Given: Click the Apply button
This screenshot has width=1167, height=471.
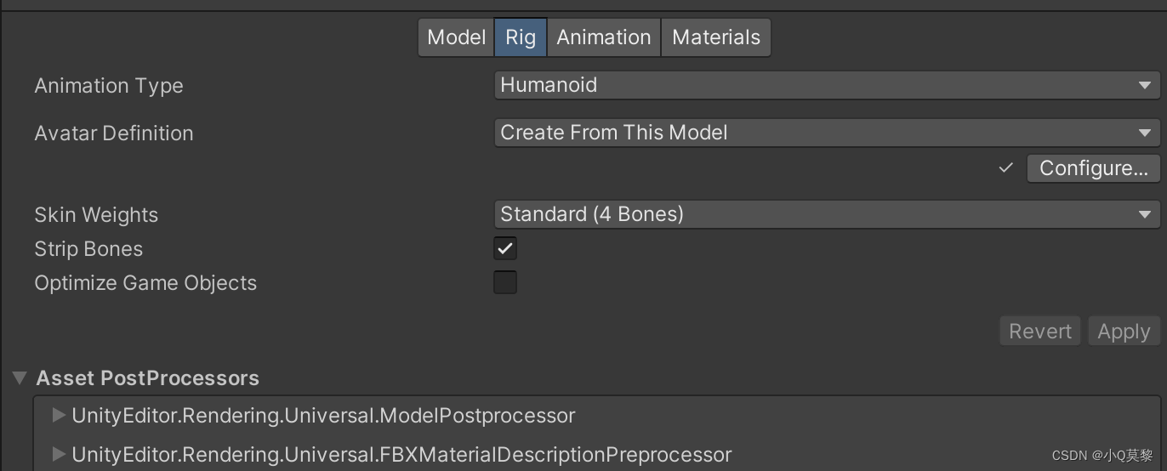Looking at the screenshot, I should click(1123, 332).
